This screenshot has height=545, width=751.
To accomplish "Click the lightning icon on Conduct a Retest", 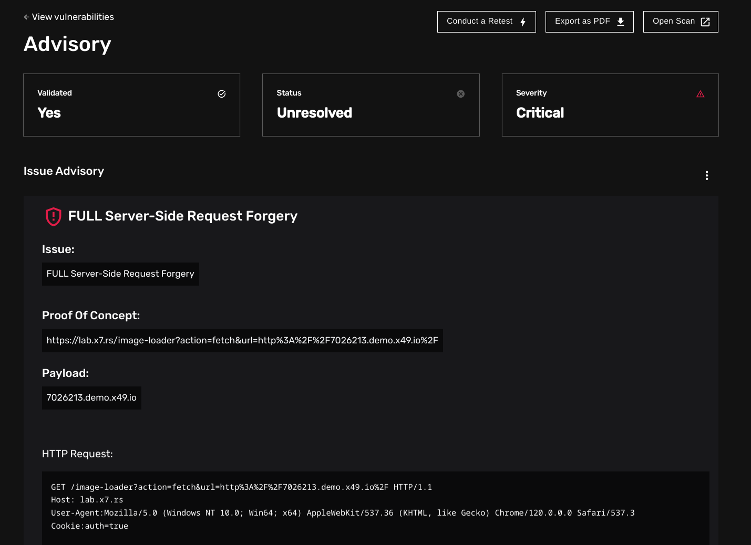I will 523,22.
